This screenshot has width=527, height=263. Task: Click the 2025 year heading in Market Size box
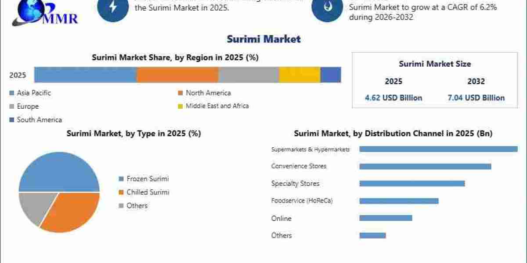[393, 82]
